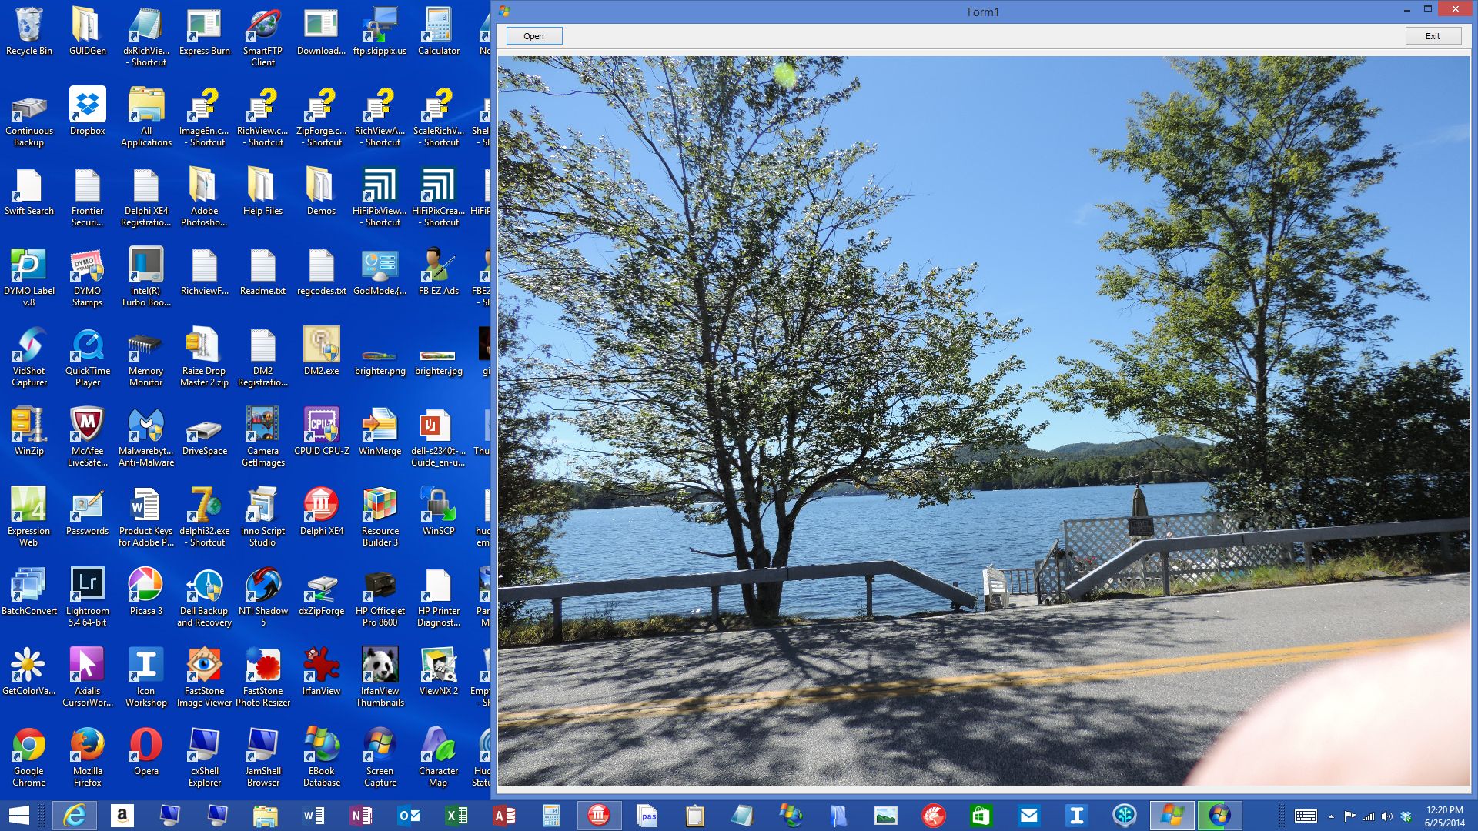Select the FastStone Image Viewer icon
Viewport: 1478px width, 831px height.
[205, 678]
